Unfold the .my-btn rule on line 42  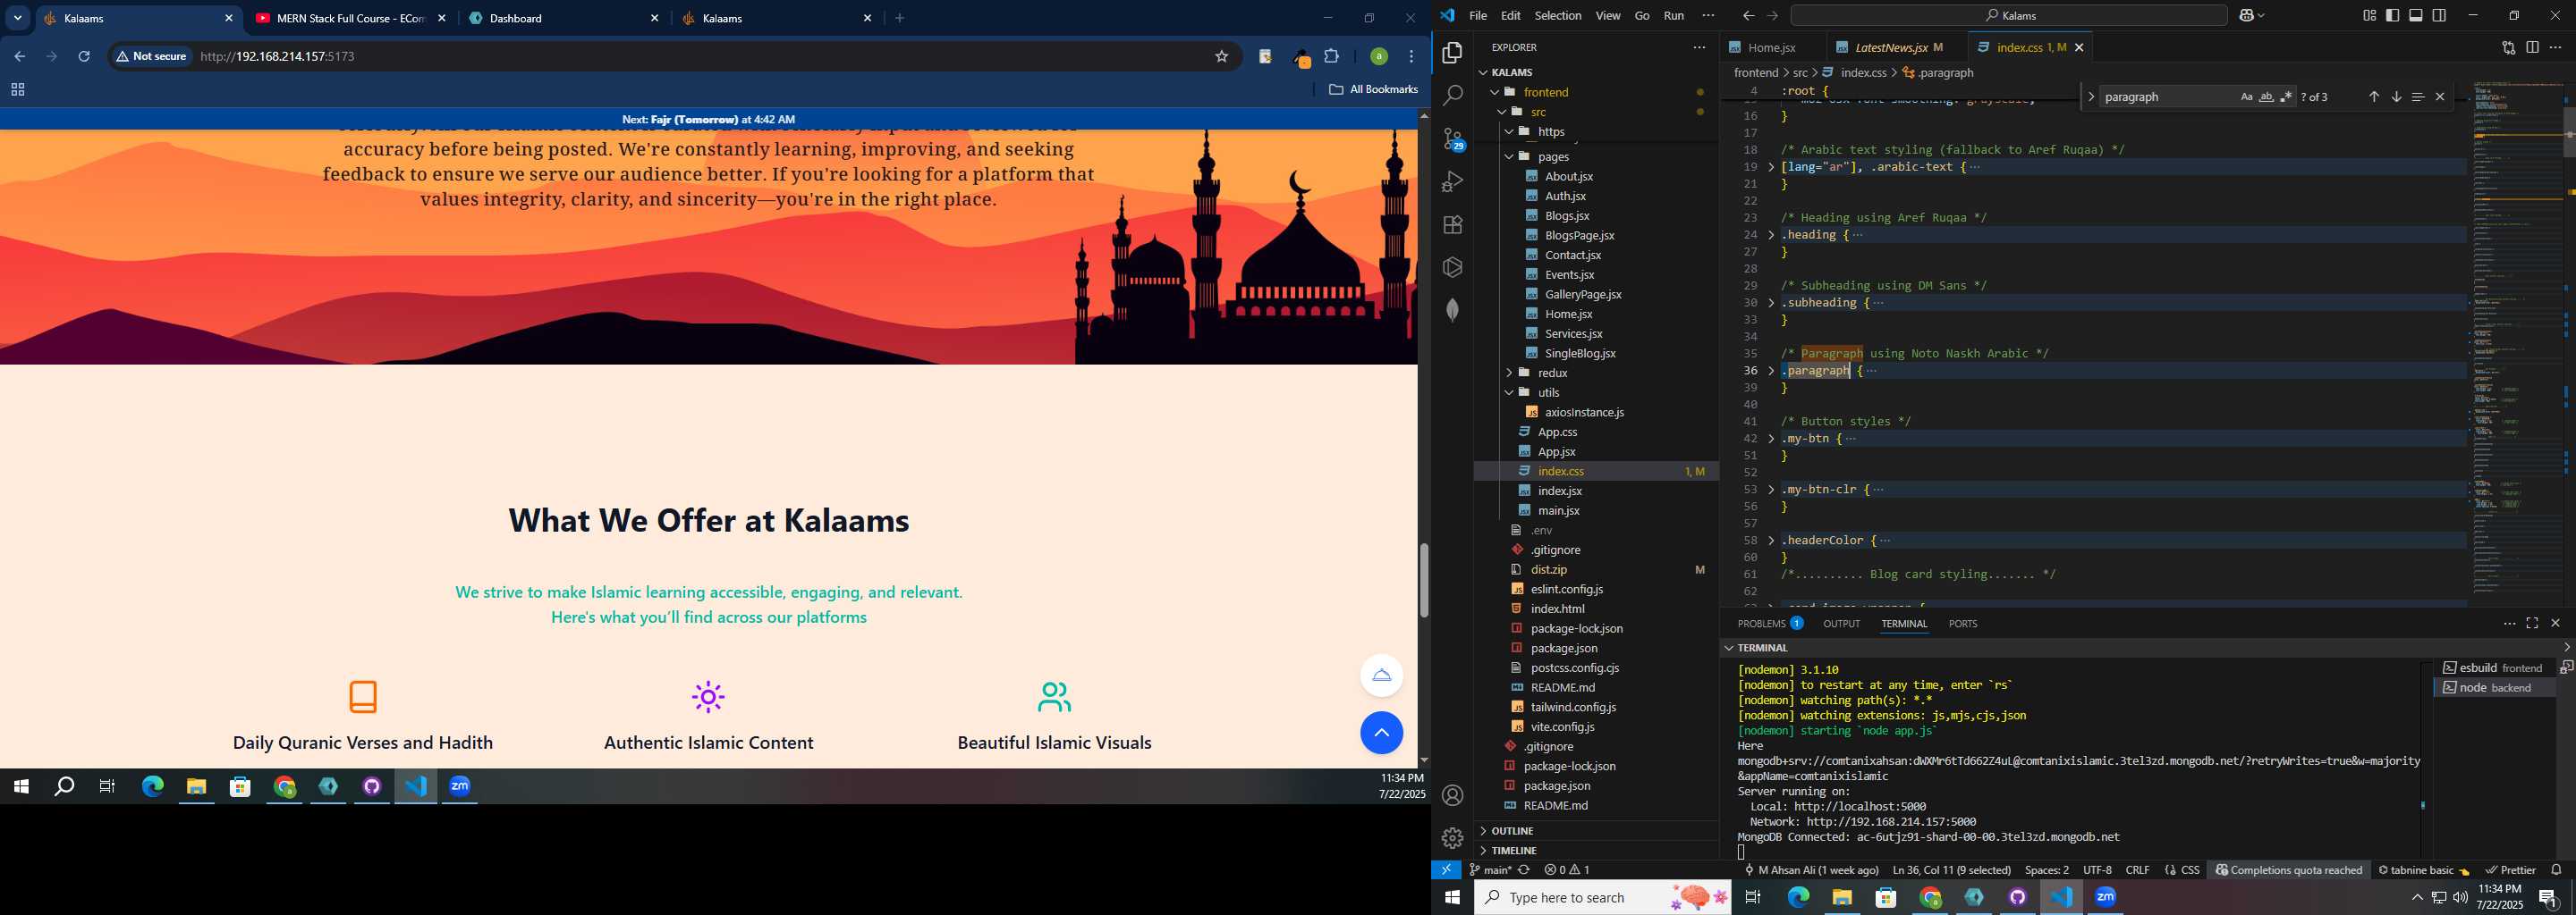1771,440
